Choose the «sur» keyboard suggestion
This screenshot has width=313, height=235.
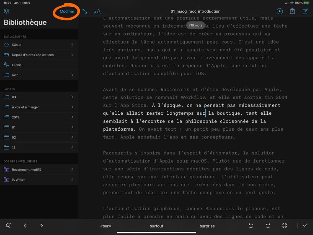pos(105,226)
